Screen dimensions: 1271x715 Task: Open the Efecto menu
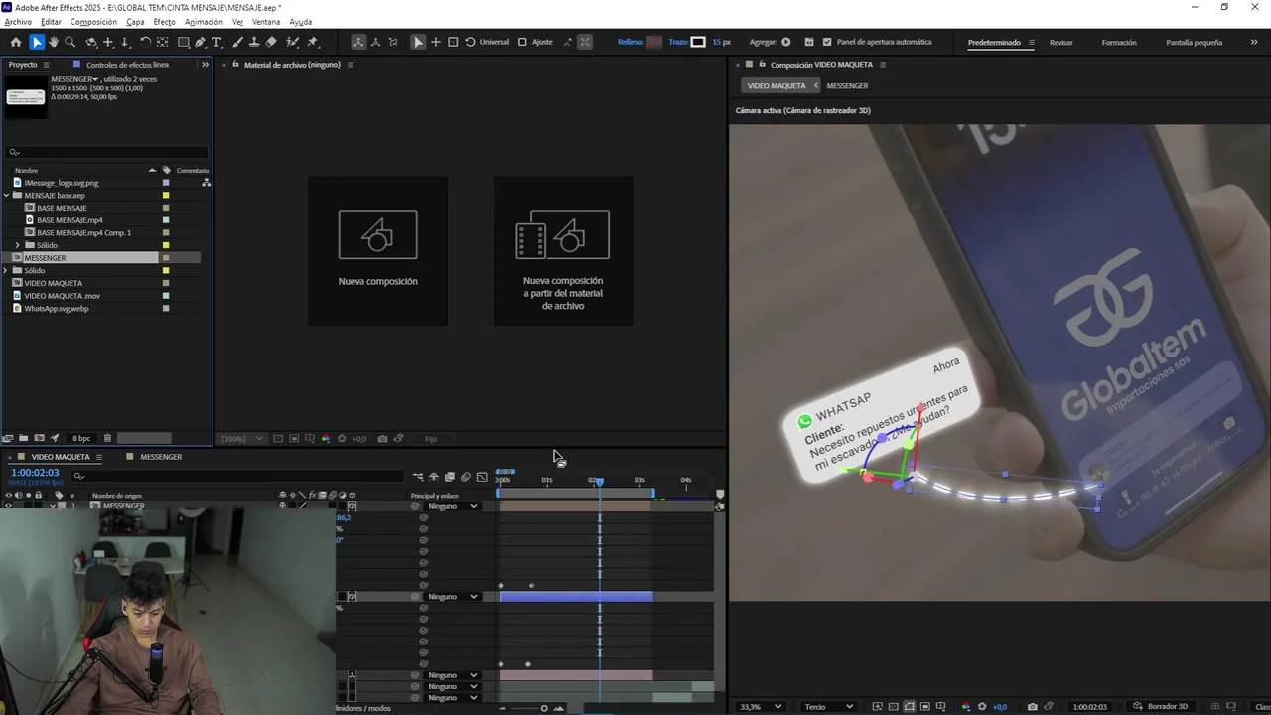click(164, 21)
